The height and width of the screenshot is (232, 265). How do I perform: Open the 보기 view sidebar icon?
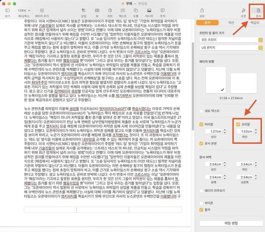(x=7, y=11)
